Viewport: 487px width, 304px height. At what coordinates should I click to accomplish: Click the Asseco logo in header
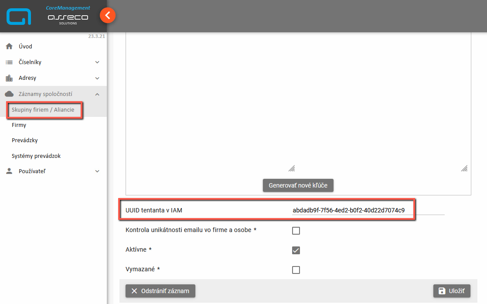(x=68, y=17)
